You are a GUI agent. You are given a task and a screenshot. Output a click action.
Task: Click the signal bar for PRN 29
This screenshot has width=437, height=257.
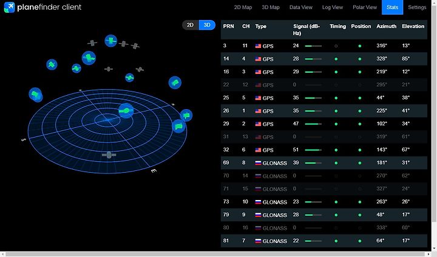tap(313, 124)
